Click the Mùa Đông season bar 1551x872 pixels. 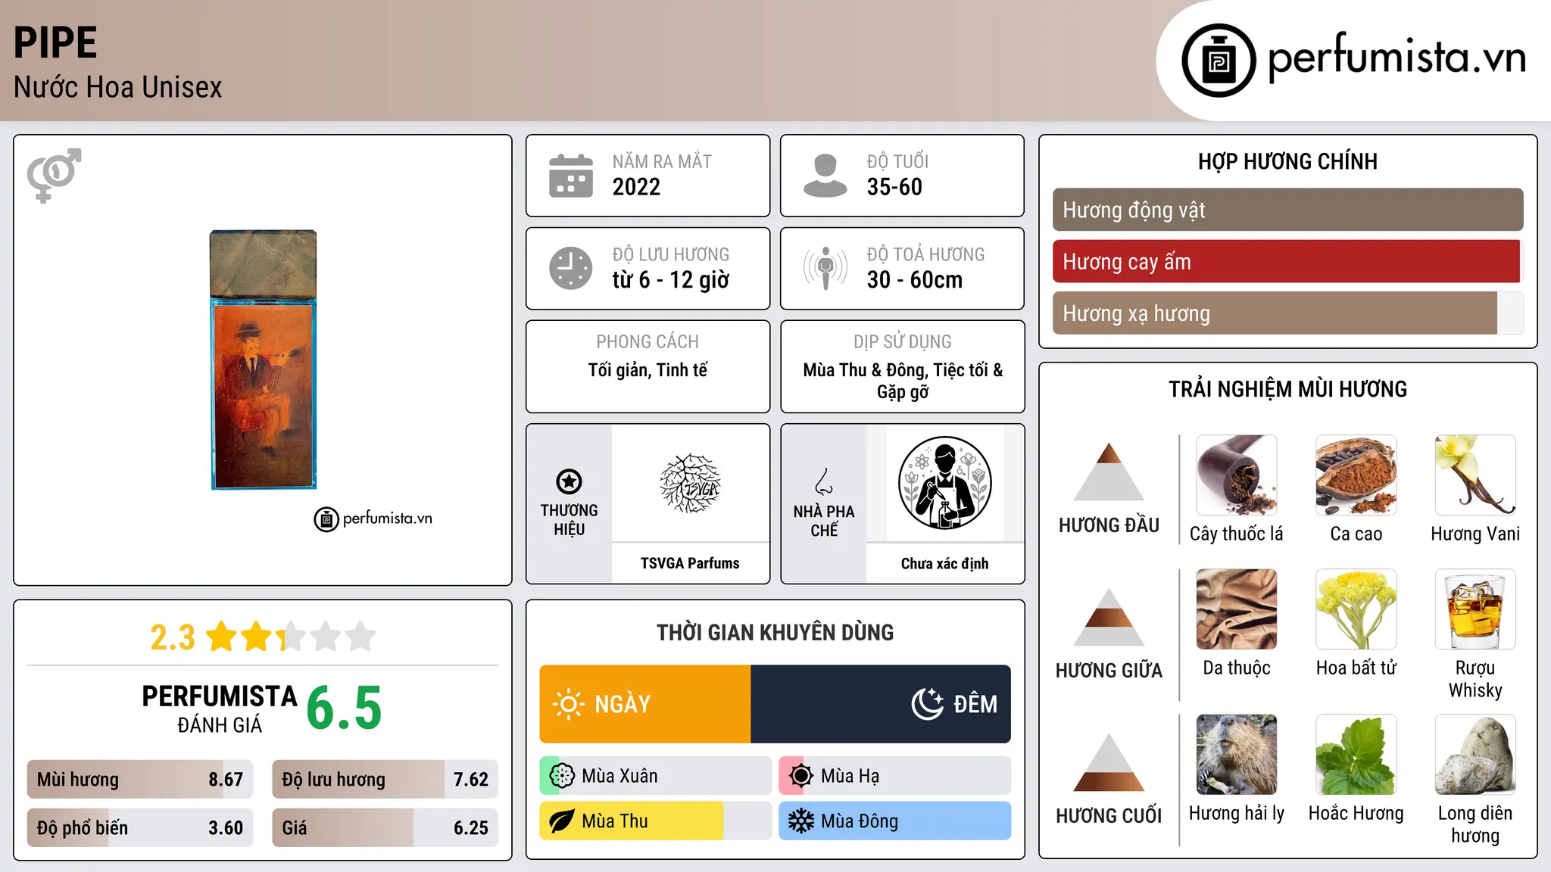point(895,821)
